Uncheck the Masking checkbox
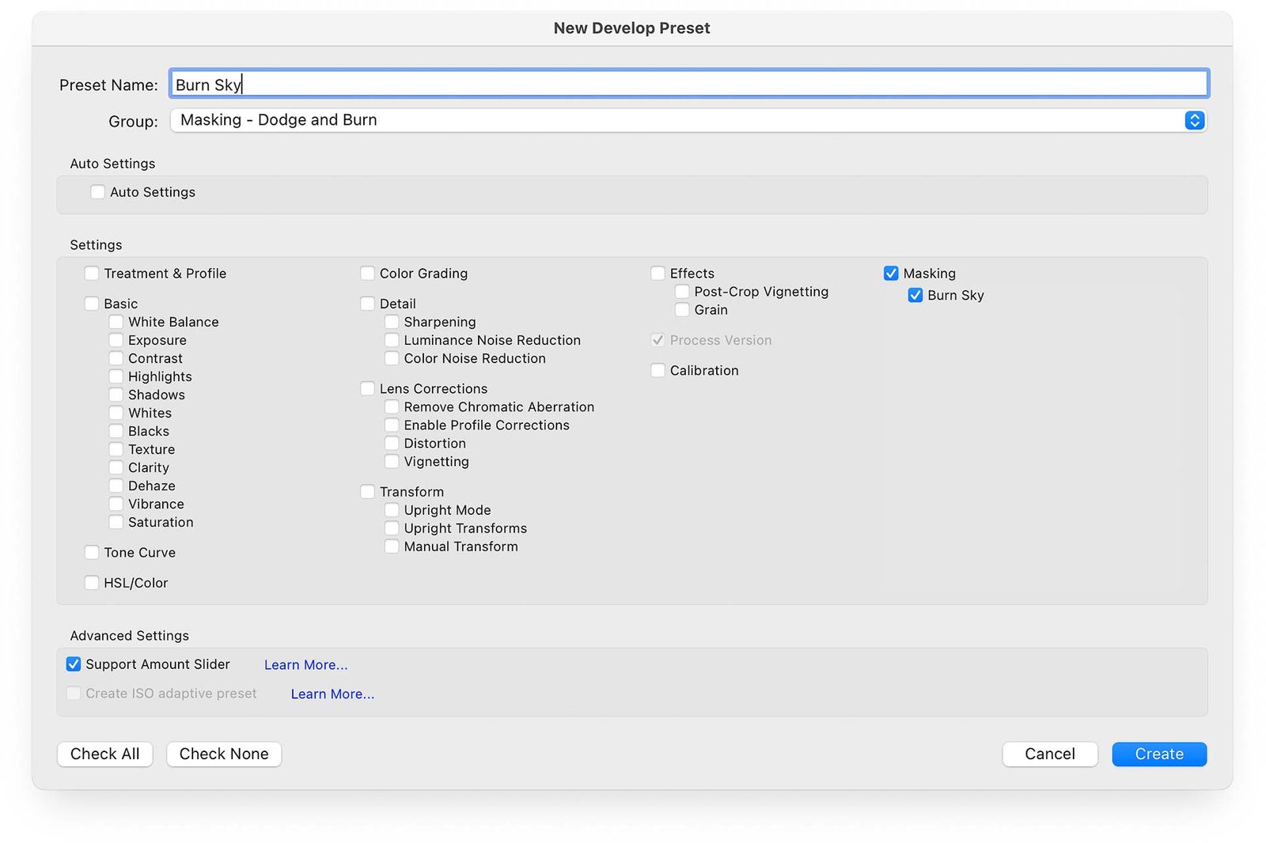Screen dimensions: 1266x843 click(x=891, y=274)
